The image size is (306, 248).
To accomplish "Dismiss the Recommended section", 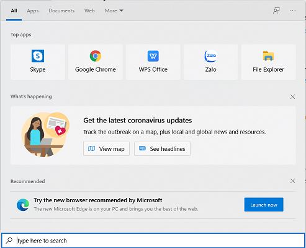I will click(292, 181).
